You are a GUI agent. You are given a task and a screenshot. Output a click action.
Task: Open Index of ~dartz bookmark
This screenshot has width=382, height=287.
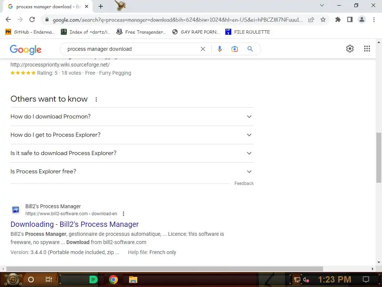[85, 32]
